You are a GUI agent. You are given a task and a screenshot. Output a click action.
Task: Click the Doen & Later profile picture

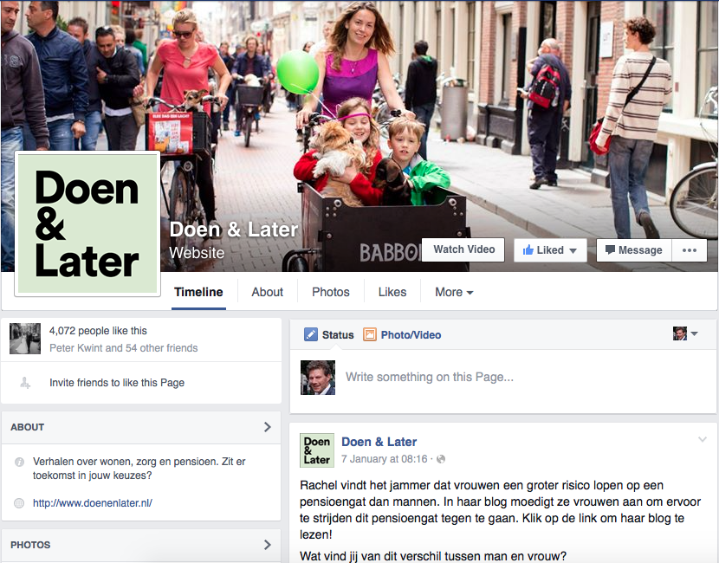(87, 223)
